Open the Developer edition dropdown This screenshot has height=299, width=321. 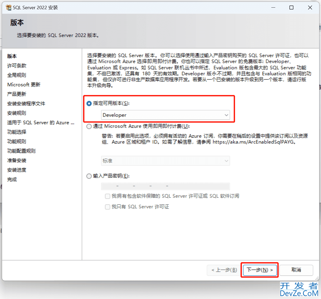(166, 115)
